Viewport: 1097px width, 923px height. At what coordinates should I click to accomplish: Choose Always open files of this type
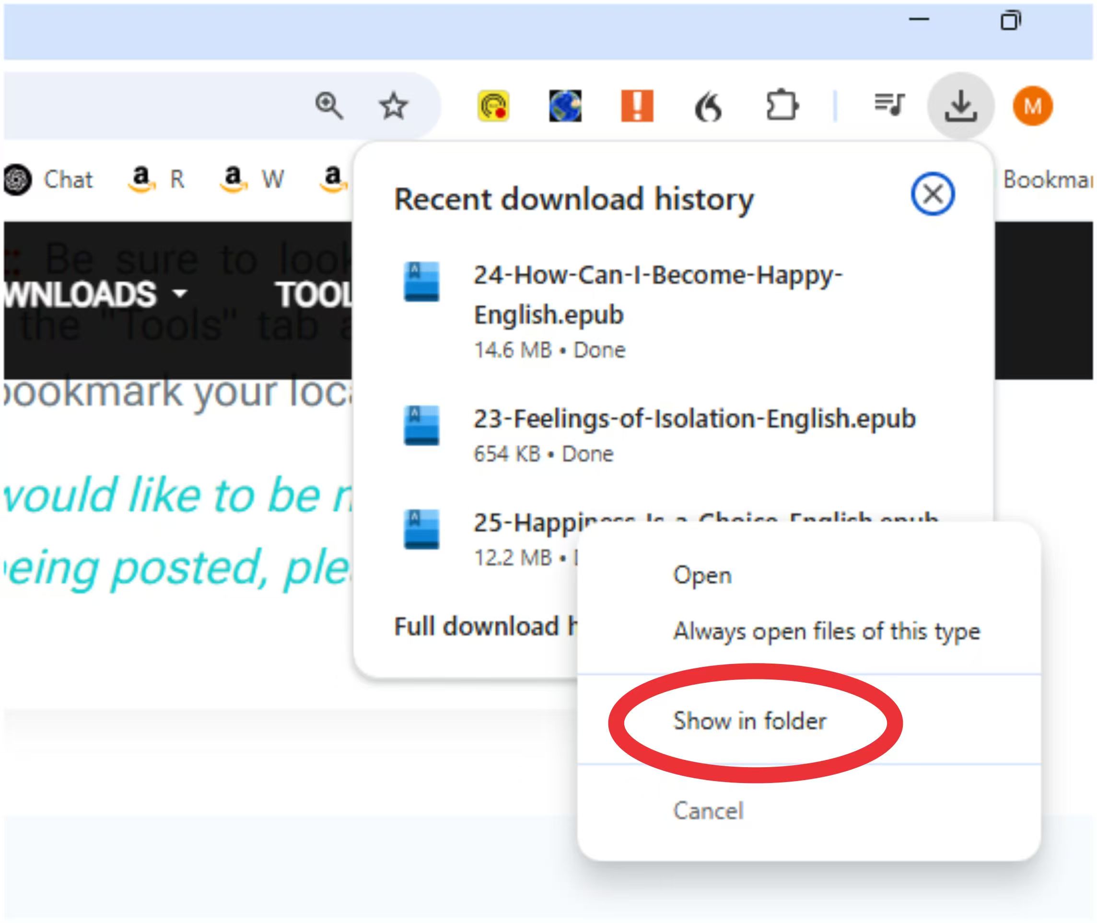tap(826, 631)
